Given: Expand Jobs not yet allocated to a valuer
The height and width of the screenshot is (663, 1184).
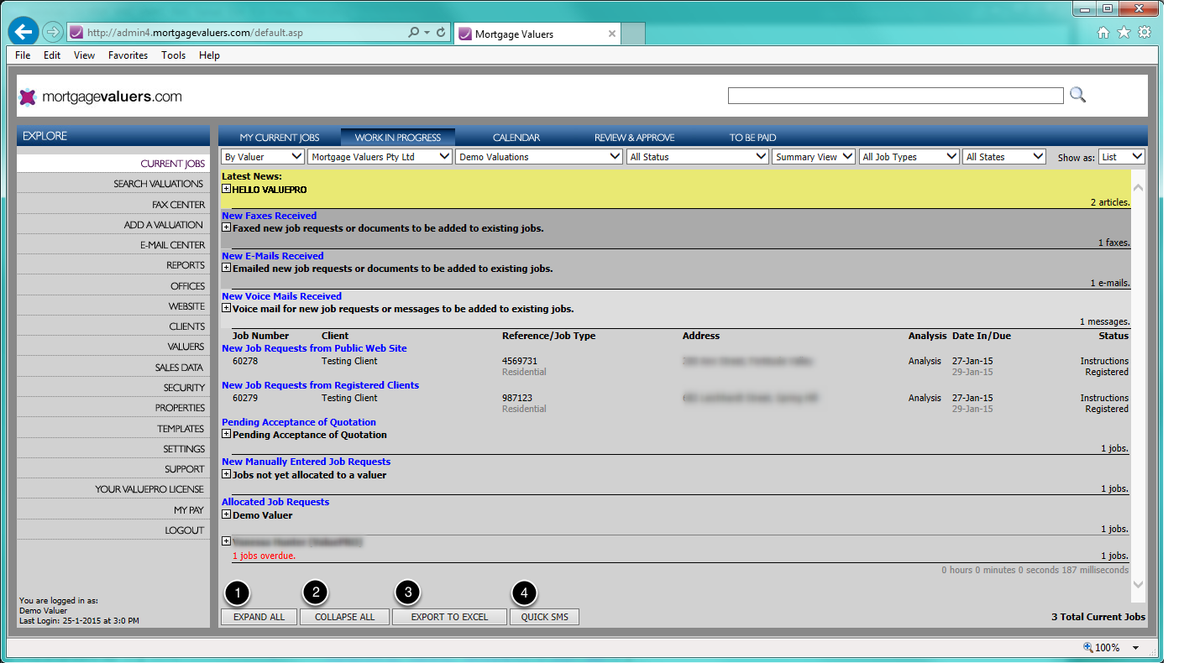Looking at the screenshot, I should (226, 474).
